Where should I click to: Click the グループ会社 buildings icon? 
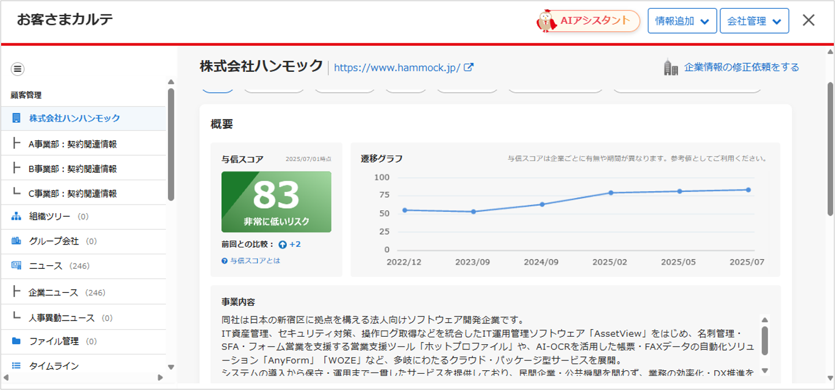pos(16,241)
